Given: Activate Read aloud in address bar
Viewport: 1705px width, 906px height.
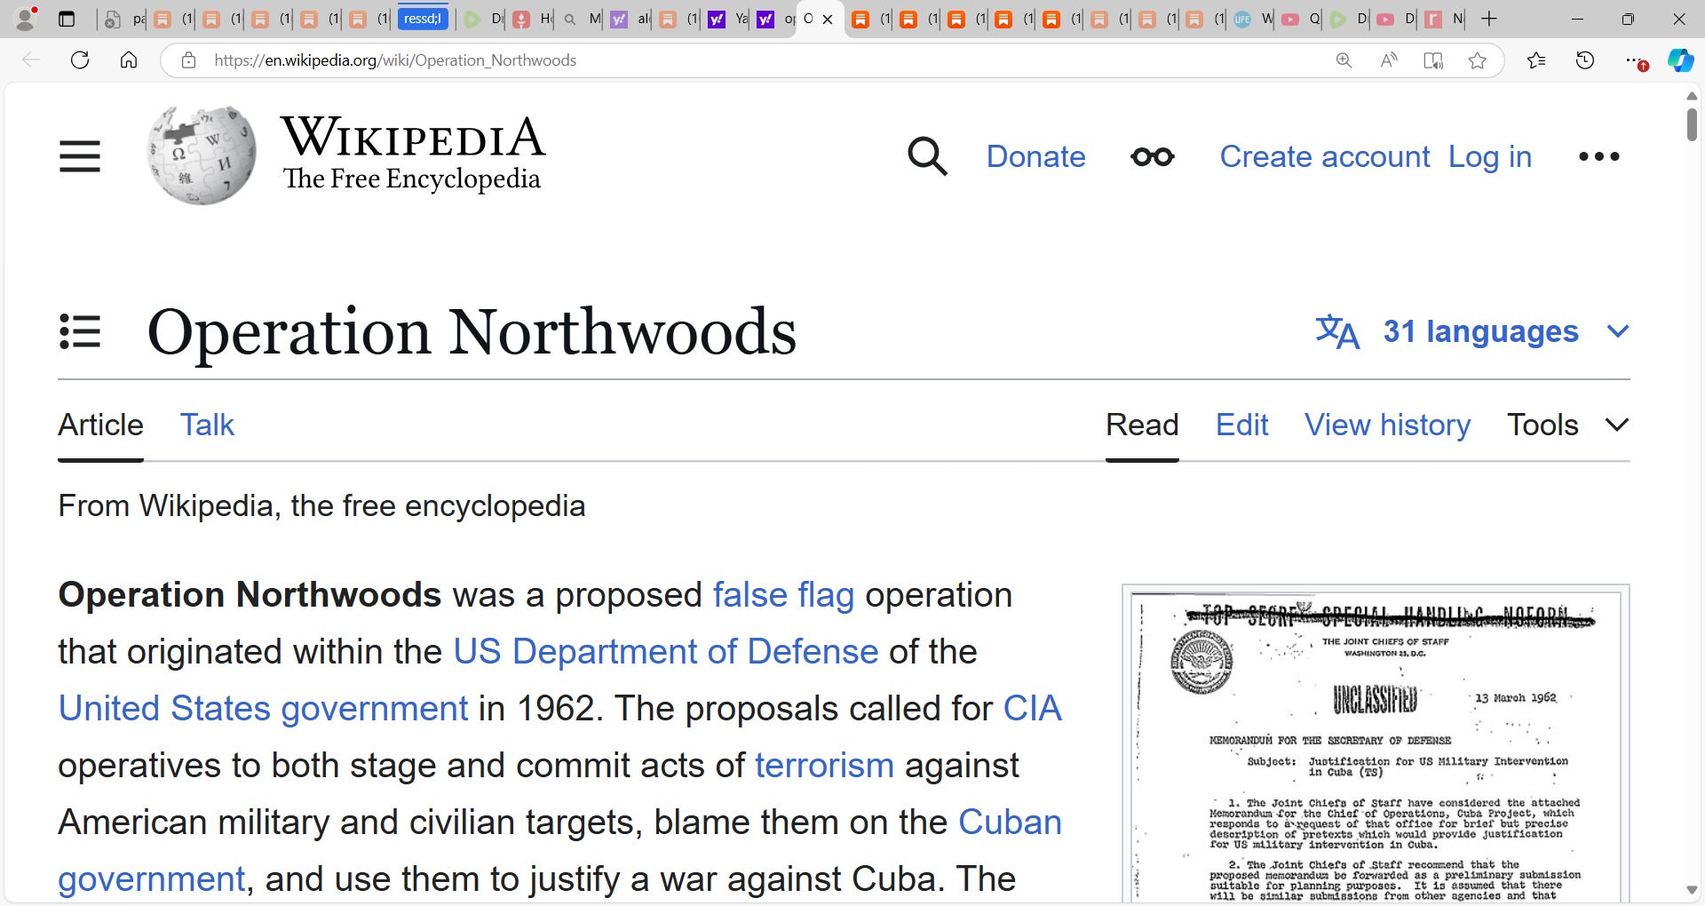Looking at the screenshot, I should pyautogui.click(x=1389, y=60).
